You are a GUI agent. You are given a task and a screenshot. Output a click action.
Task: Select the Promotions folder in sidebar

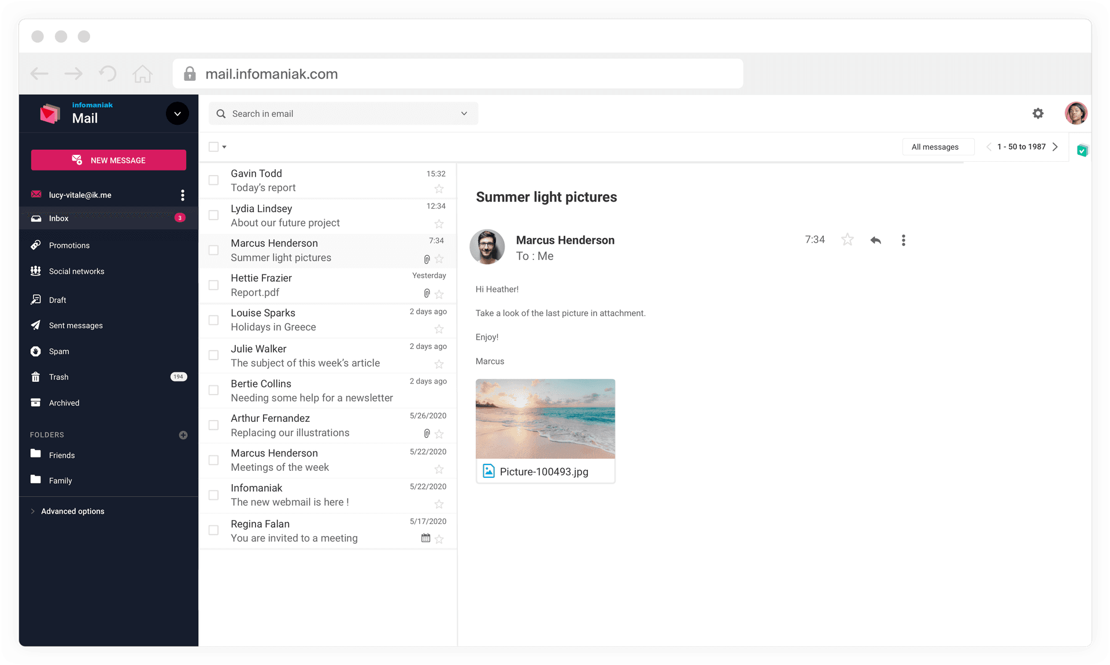point(69,244)
